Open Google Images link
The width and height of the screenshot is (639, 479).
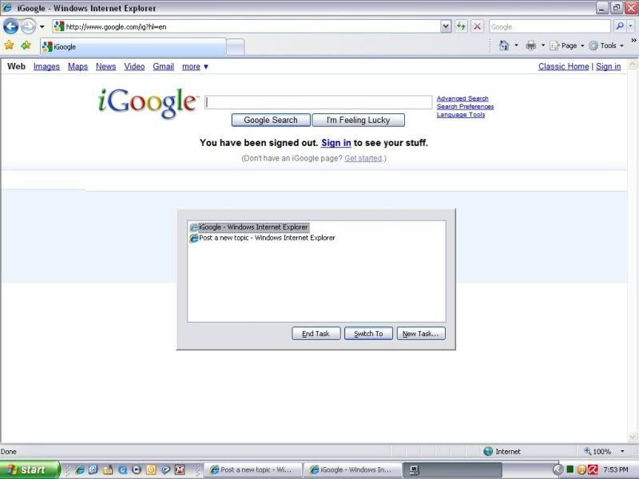(46, 66)
